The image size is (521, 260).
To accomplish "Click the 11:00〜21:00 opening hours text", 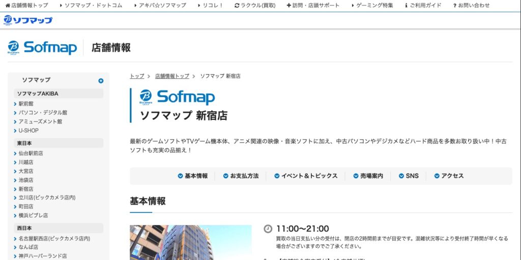I will 303,229.
